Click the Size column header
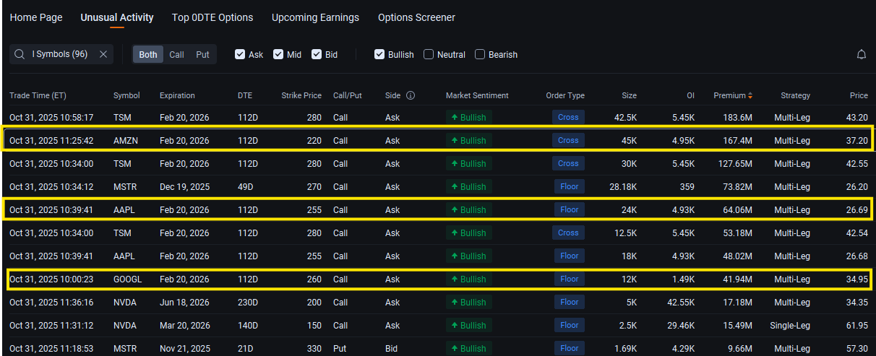 tap(630, 95)
